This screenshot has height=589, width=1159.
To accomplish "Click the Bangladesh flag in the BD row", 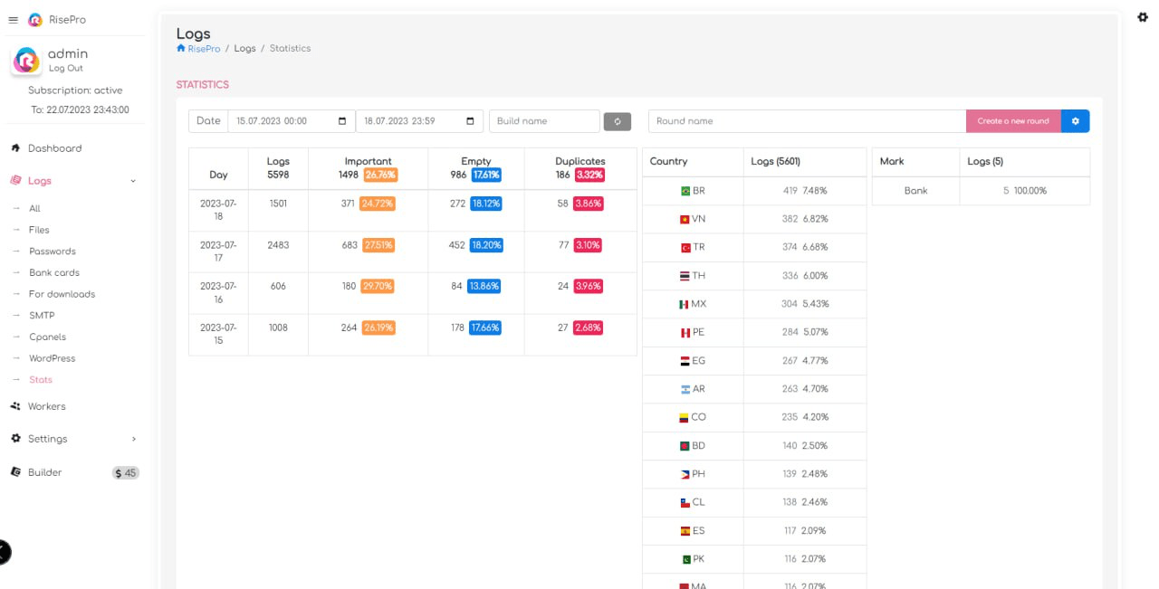I will pyautogui.click(x=685, y=445).
